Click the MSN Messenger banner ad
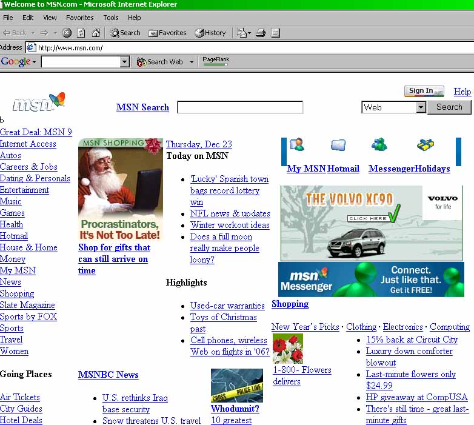The image size is (474, 425). (x=371, y=279)
